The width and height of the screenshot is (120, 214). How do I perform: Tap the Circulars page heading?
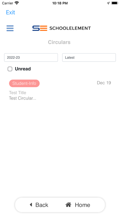[x=59, y=42]
